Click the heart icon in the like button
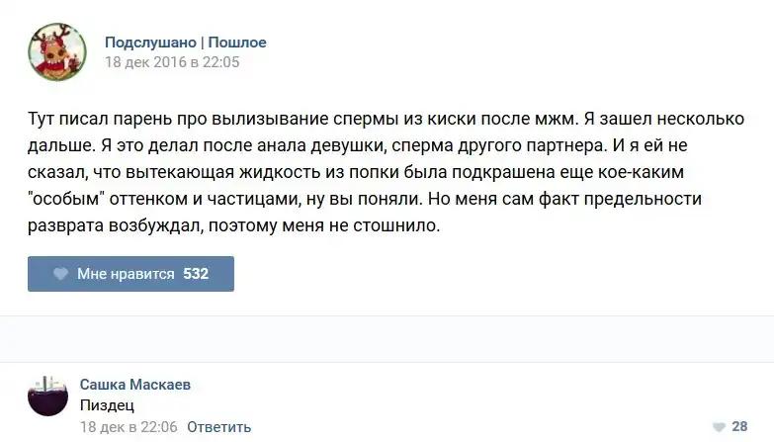The width and height of the screenshot is (774, 442). click(x=60, y=274)
